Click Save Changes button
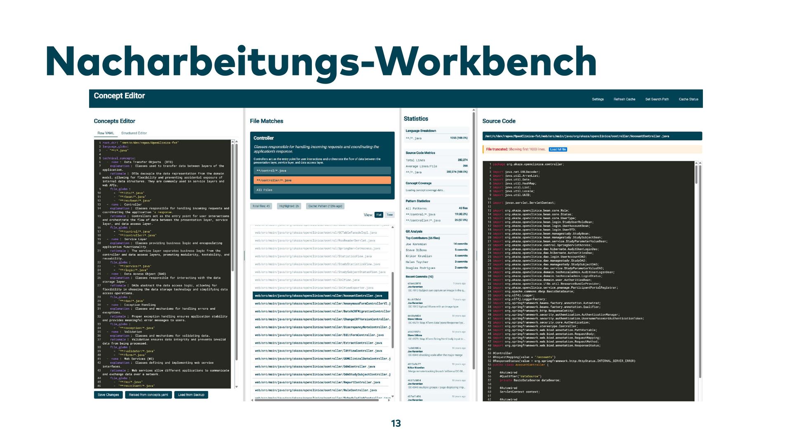The width and height of the screenshot is (792, 445). (x=108, y=395)
